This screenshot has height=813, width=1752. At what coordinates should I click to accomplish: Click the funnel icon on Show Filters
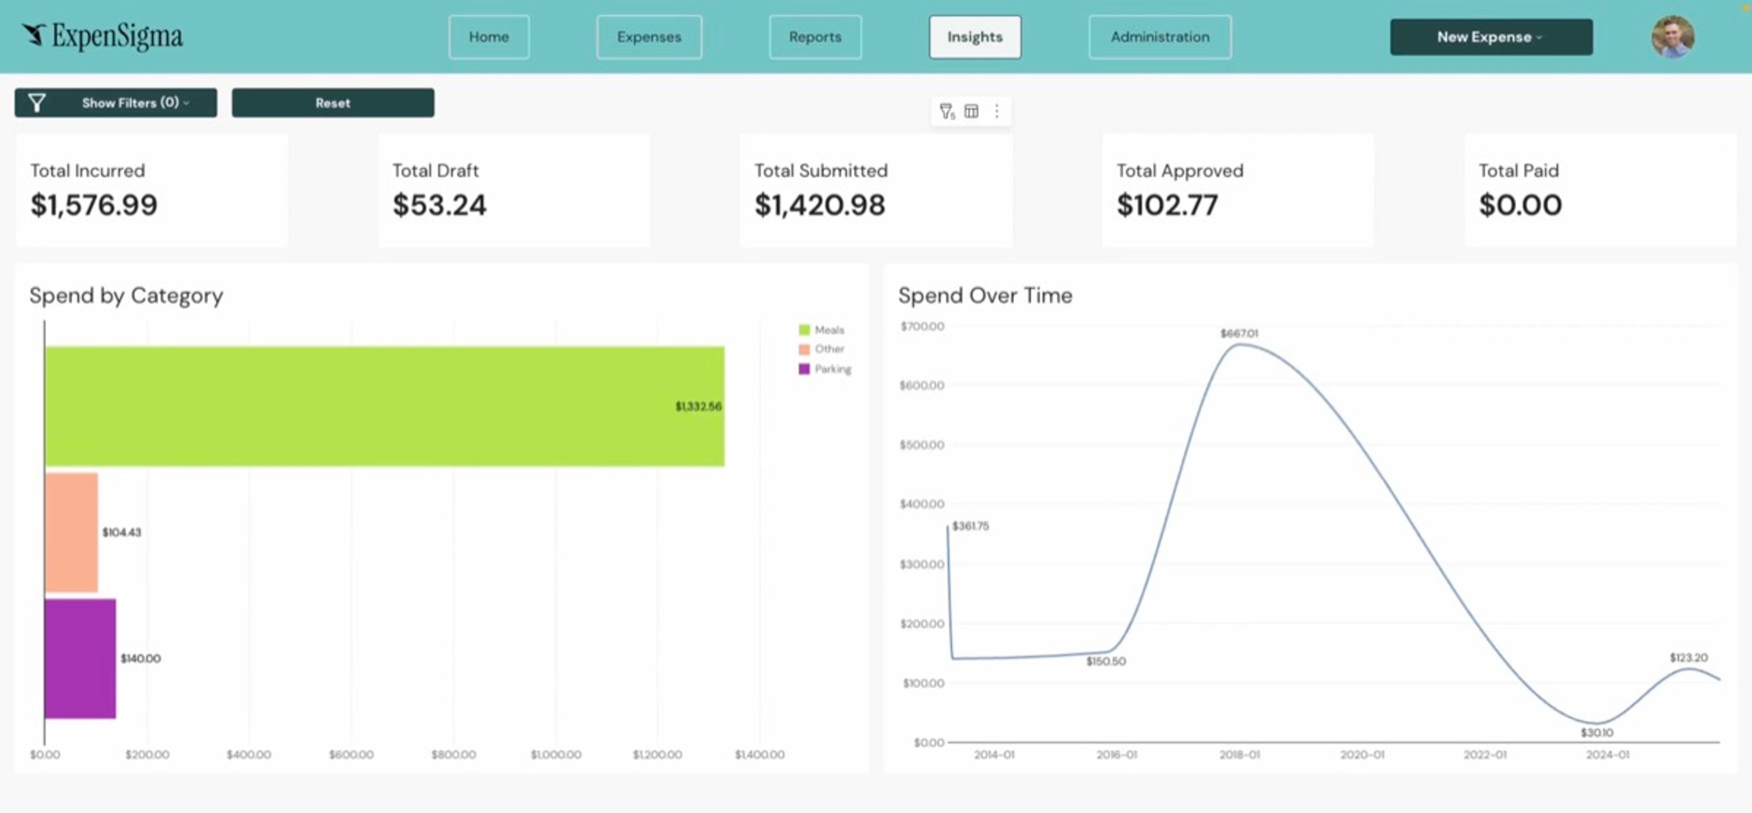tap(36, 103)
